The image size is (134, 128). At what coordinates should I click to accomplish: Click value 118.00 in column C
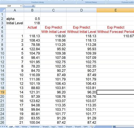click(53, 36)
